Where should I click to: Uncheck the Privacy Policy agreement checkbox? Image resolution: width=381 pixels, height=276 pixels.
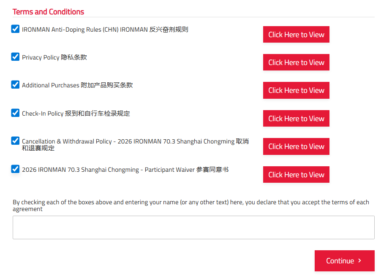point(15,57)
